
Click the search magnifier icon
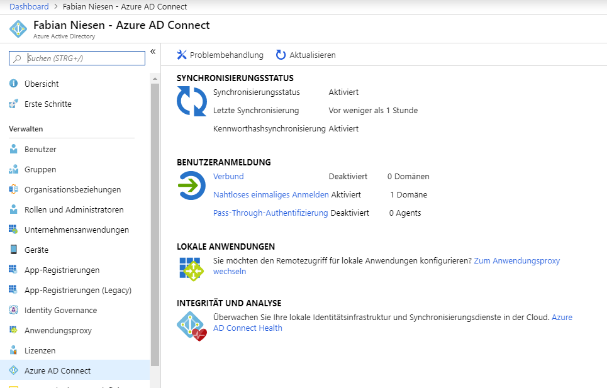point(17,58)
